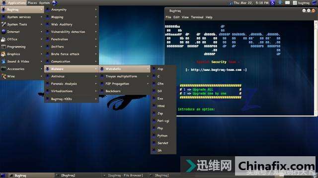Open File menu in Bugtraq terminal
Image resolution: width=318 pixels, height=178 pixels.
168,17
